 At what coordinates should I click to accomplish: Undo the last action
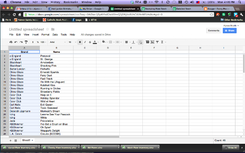(x=16, y=42)
